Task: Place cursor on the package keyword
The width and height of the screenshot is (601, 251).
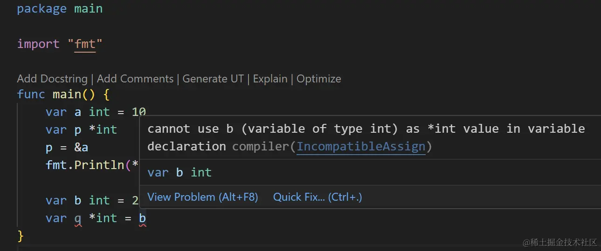Action: click(41, 9)
